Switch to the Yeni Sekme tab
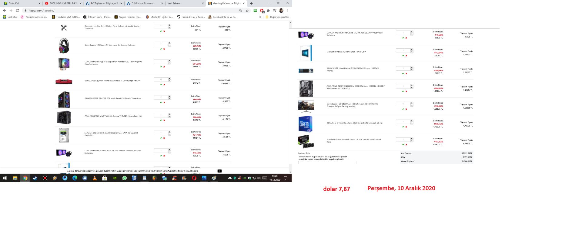582x248 pixels. tap(185, 3)
